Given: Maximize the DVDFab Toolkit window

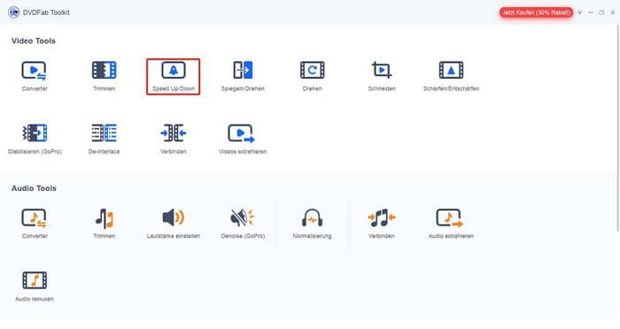Looking at the screenshot, I should (601, 12).
